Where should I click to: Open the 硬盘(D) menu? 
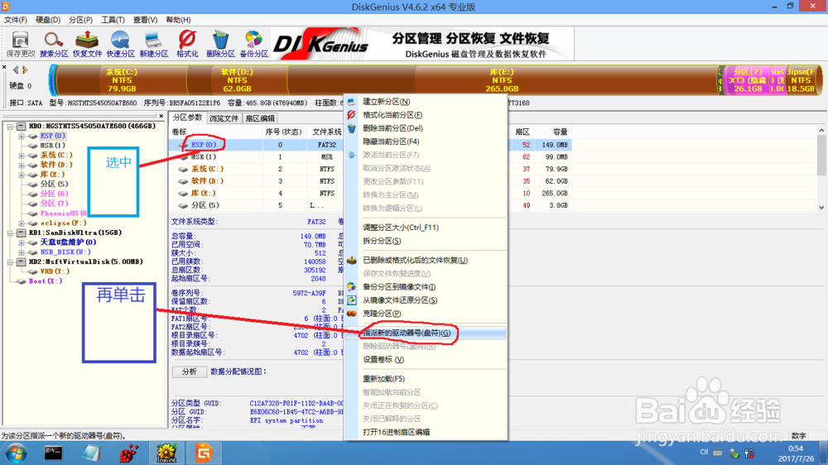click(48, 20)
